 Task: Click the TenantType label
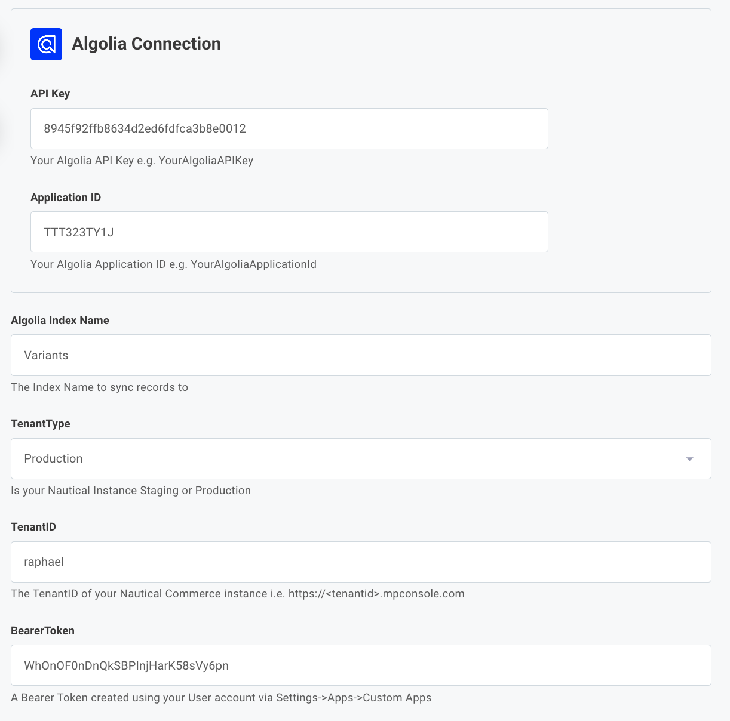click(x=40, y=423)
